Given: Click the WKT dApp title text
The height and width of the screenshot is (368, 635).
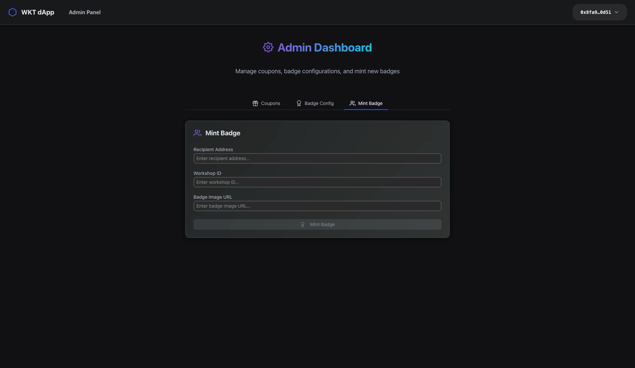Looking at the screenshot, I should (x=38, y=12).
